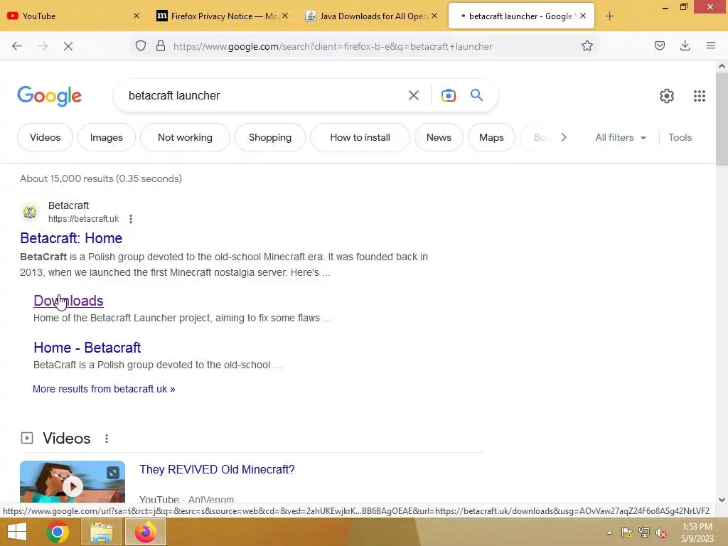Go back using the browser back arrow
This screenshot has width=728, height=546.
click(17, 46)
